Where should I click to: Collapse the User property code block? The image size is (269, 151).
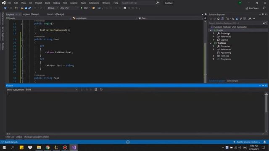[x=22, y=39]
